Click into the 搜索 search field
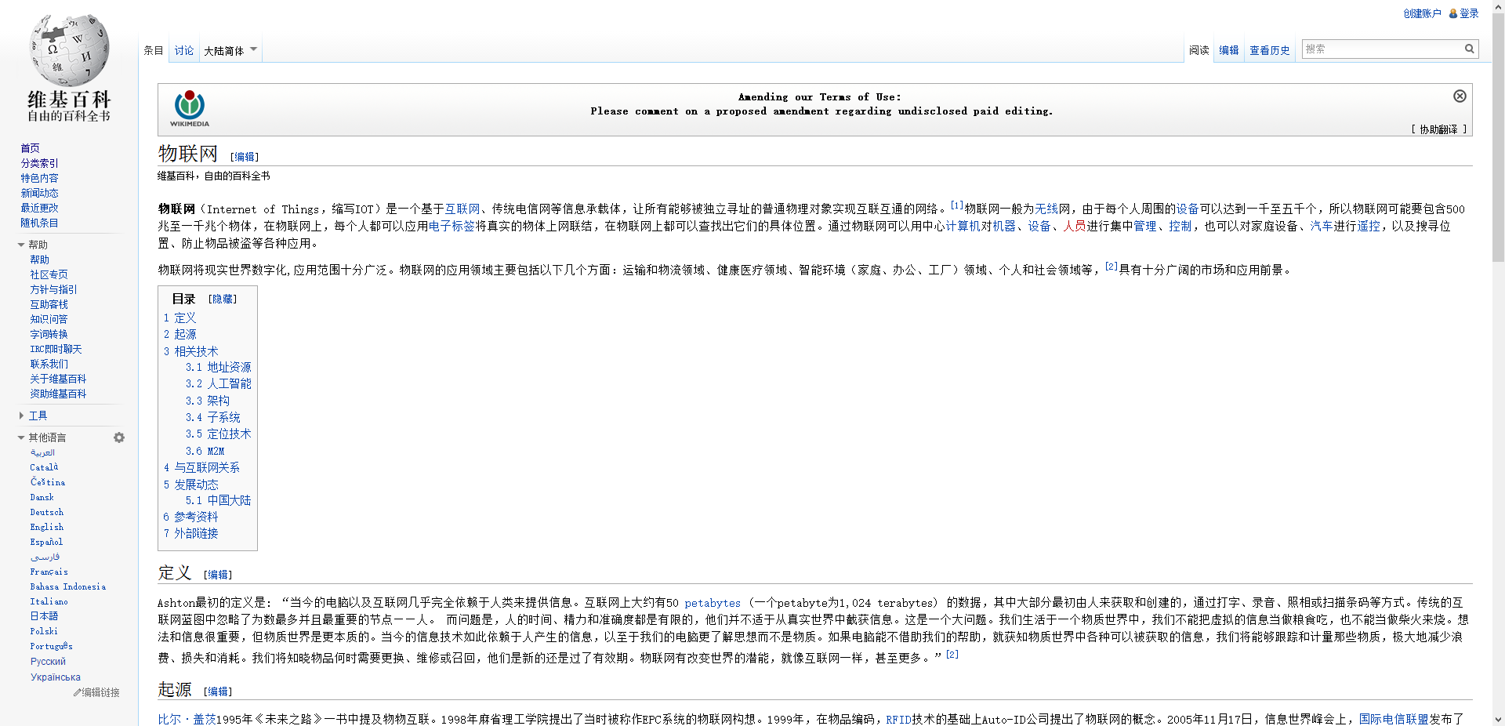The width and height of the screenshot is (1505, 726). [1381, 49]
